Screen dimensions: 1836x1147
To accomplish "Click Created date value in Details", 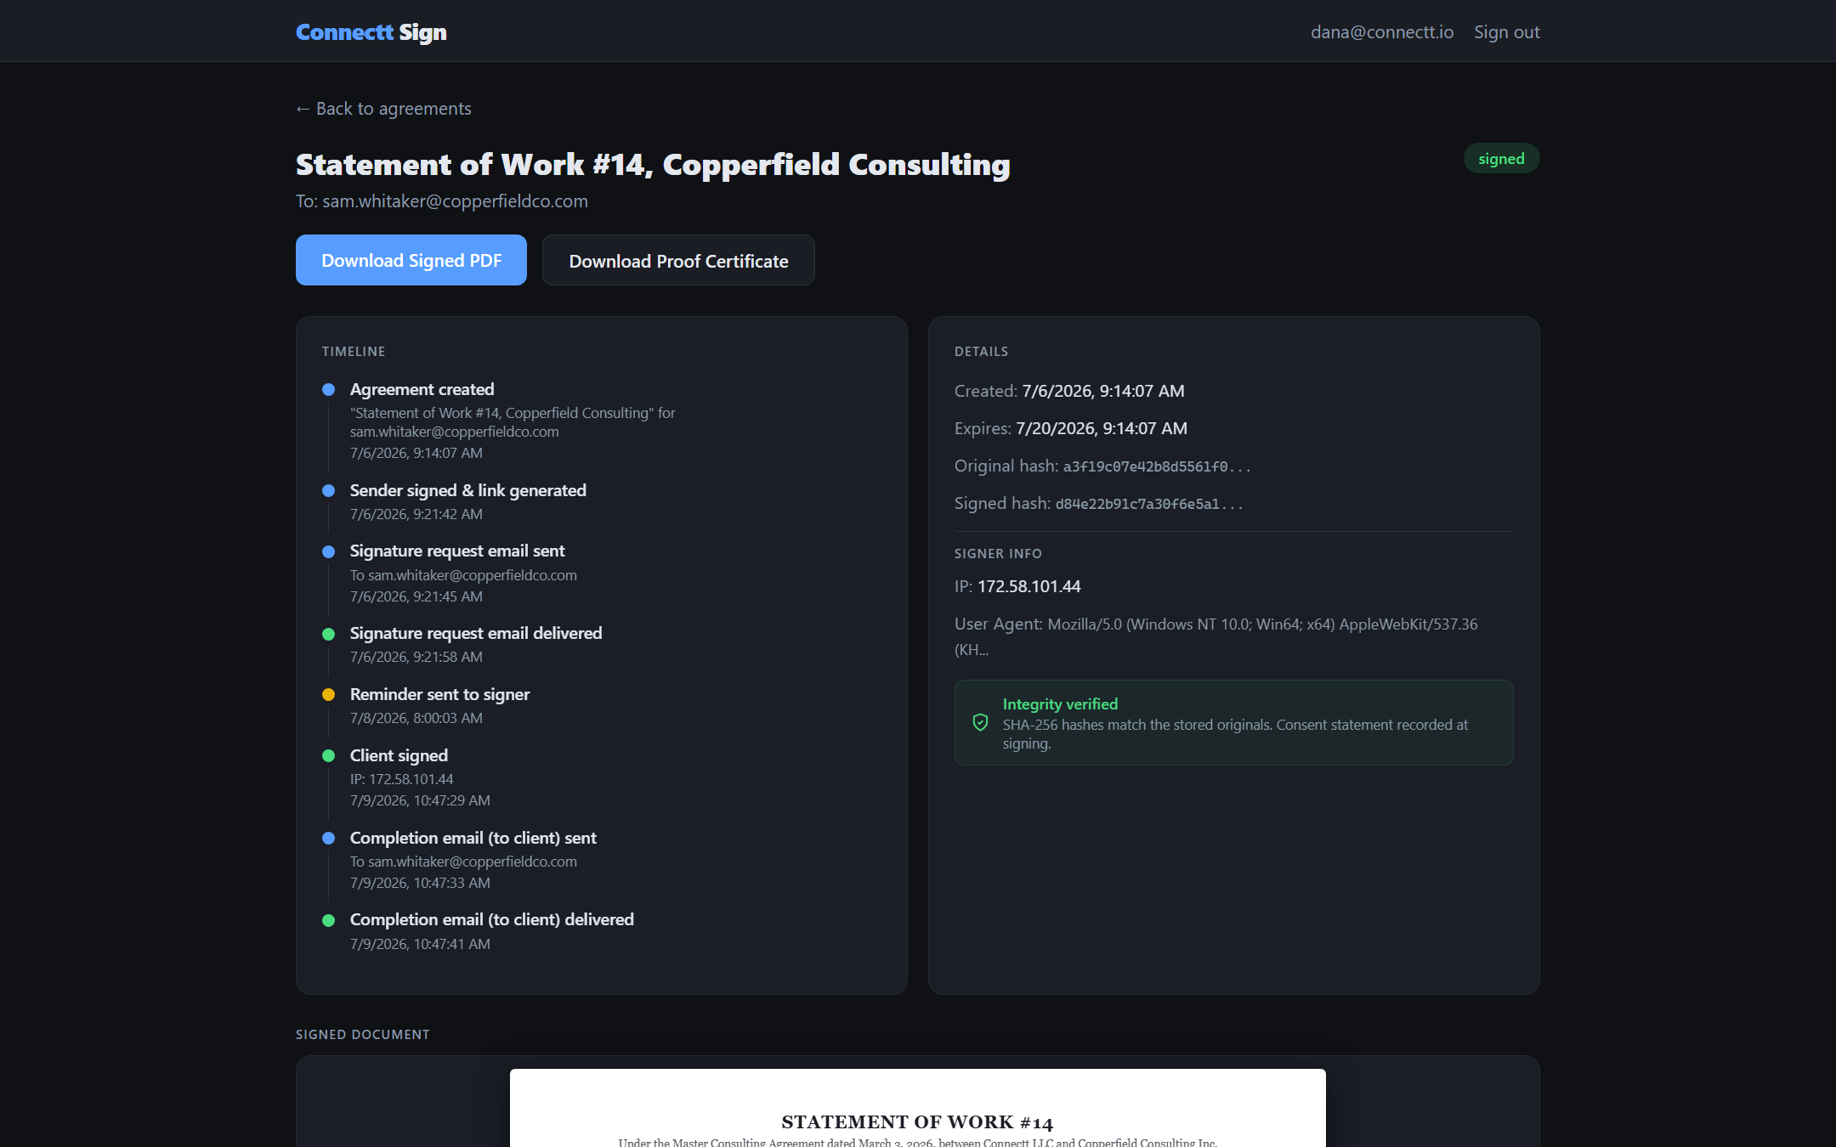I will 1102,391.
